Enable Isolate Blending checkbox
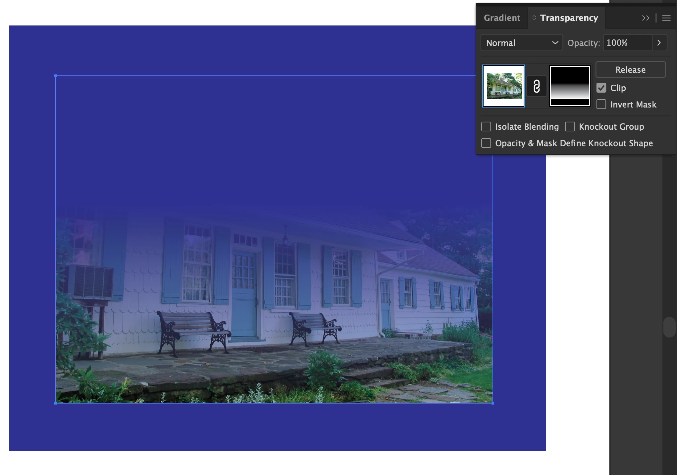This screenshot has height=475, width=677. (486, 127)
